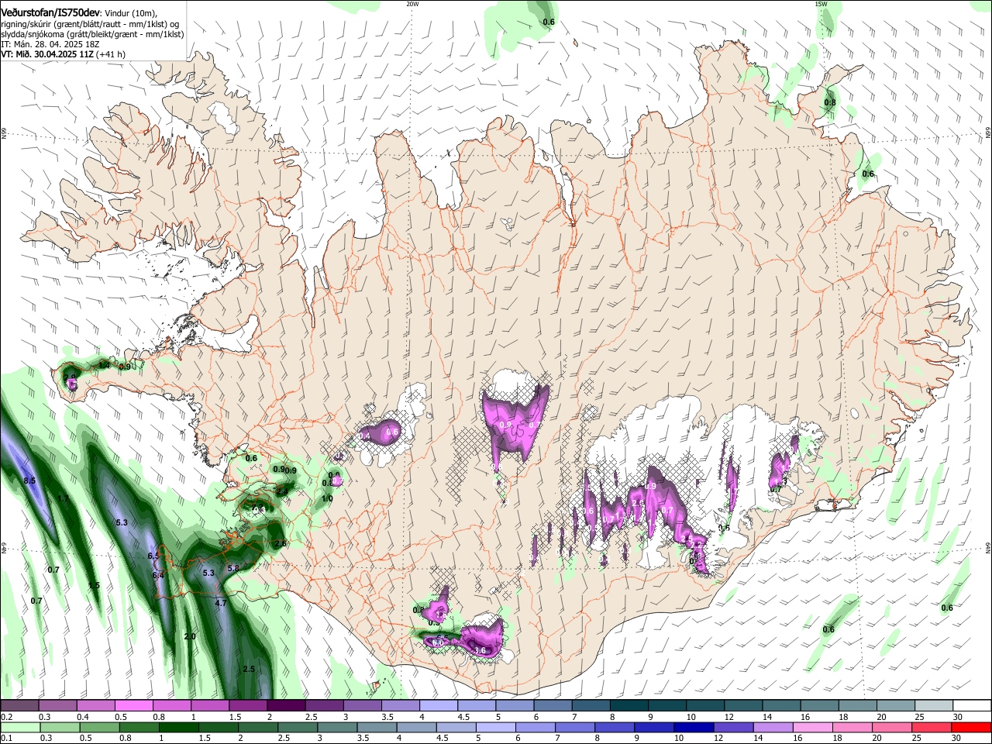992x744 pixels.
Task: Click the line 'slydda/snjókoma (grátt/bleikt/grænt - mm/1klst)'
Action: click(x=92, y=34)
